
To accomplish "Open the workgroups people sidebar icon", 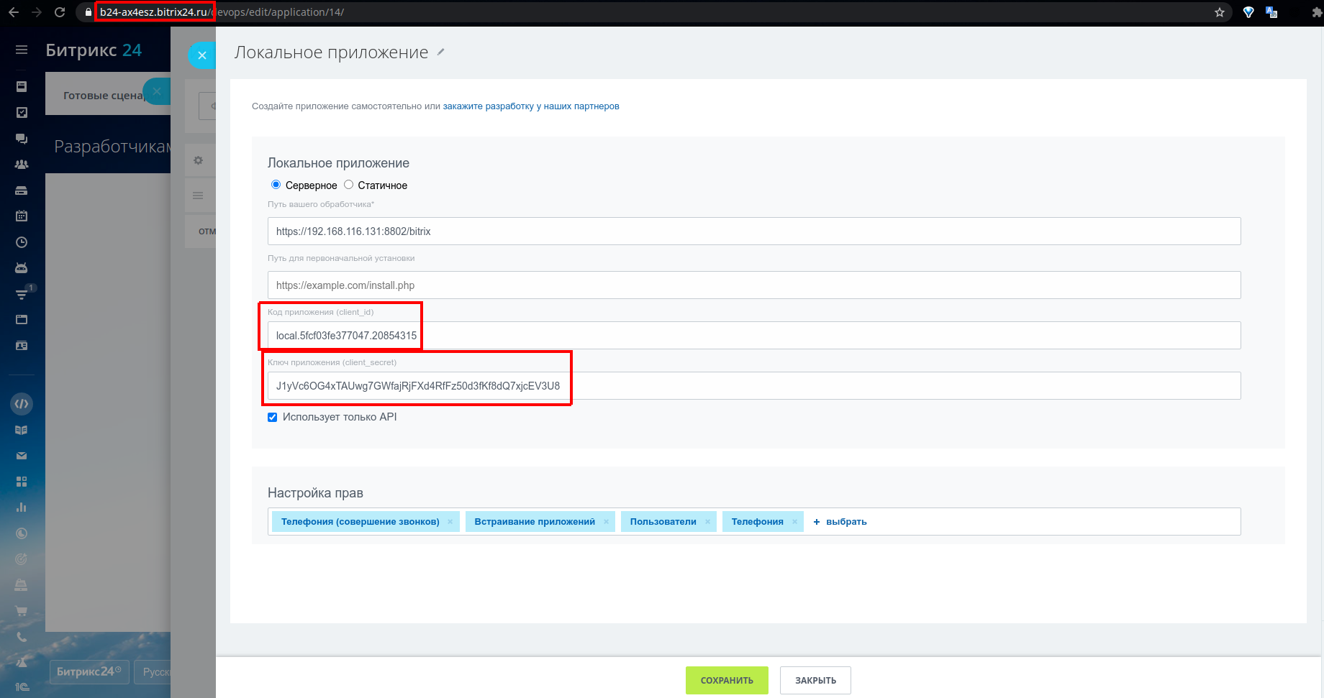I will pos(22,164).
